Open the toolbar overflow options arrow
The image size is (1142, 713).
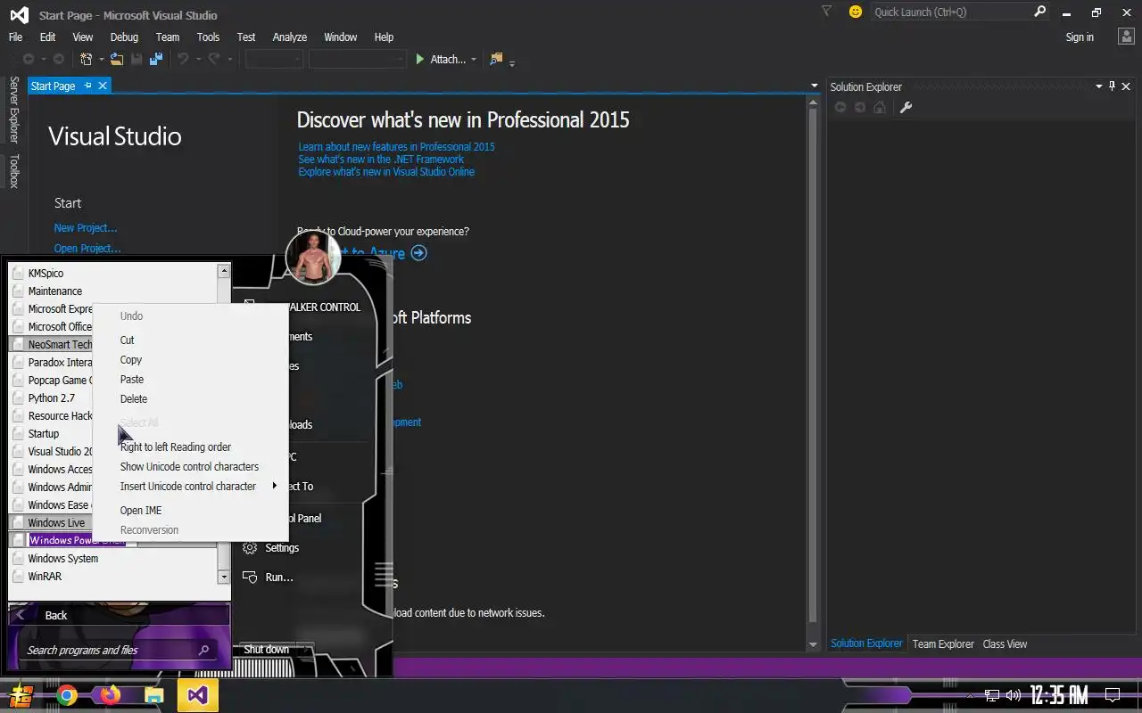[512, 62]
